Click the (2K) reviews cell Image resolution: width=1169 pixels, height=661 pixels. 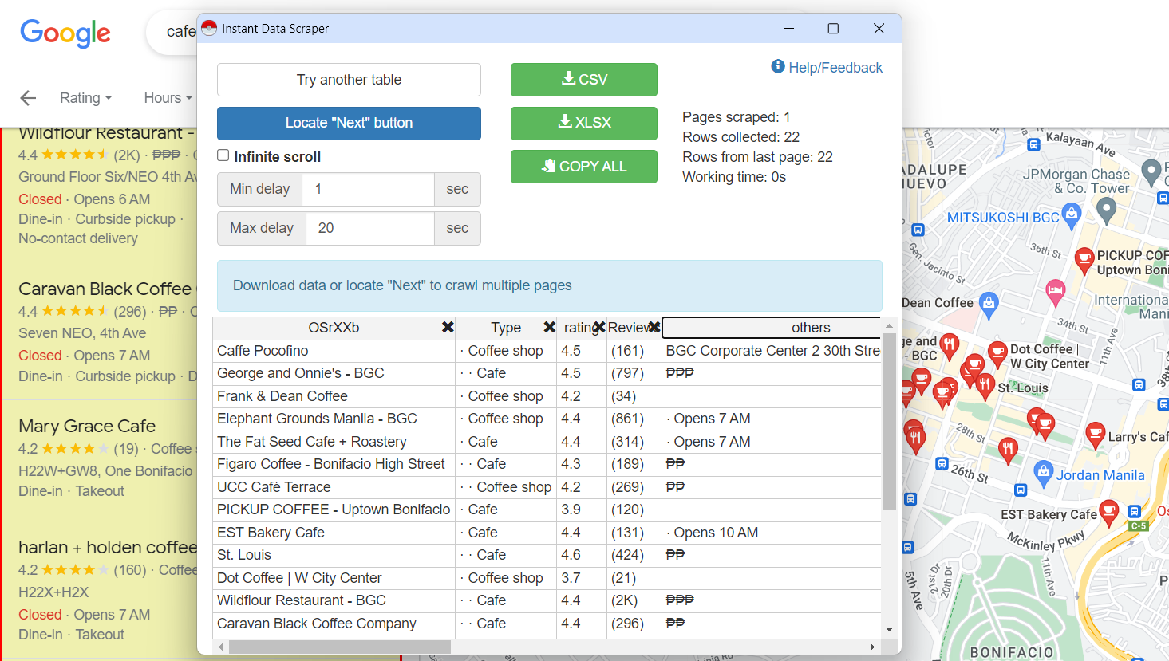click(633, 600)
